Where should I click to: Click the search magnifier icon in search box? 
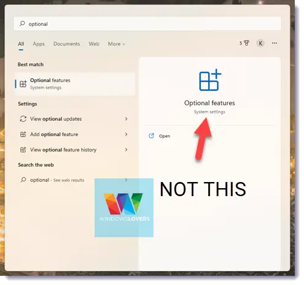[22, 24]
